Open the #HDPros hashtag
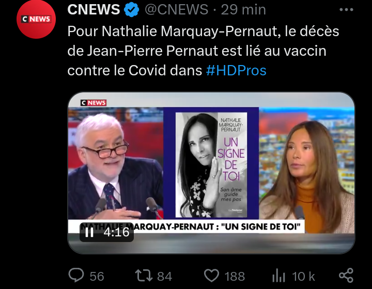This screenshot has width=372, height=289. pos(236,70)
